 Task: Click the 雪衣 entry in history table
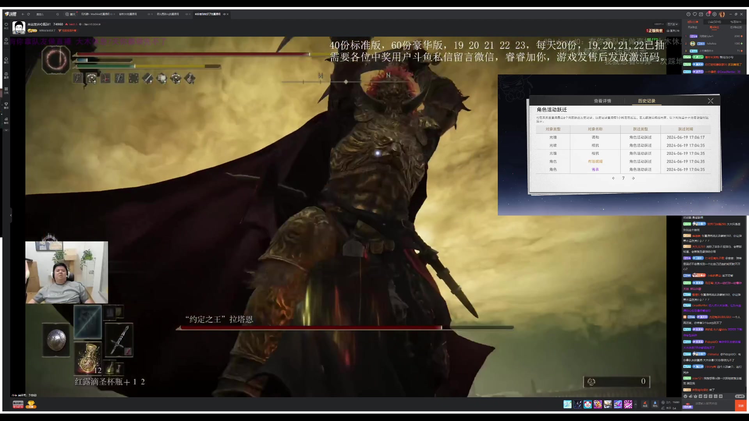pos(595,170)
